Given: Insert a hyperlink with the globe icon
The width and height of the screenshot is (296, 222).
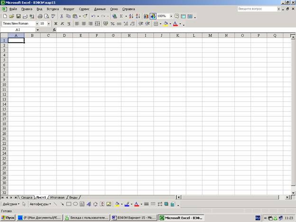Looking at the screenshot, I should tap(114, 16).
